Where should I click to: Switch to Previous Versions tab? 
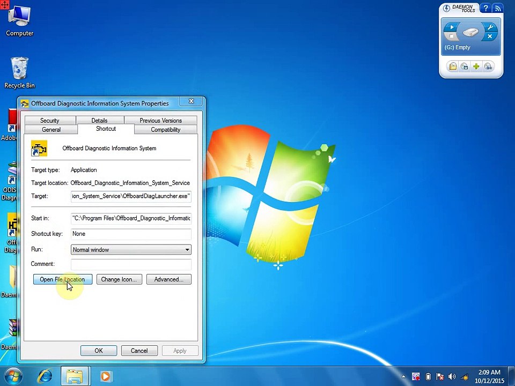coord(160,120)
